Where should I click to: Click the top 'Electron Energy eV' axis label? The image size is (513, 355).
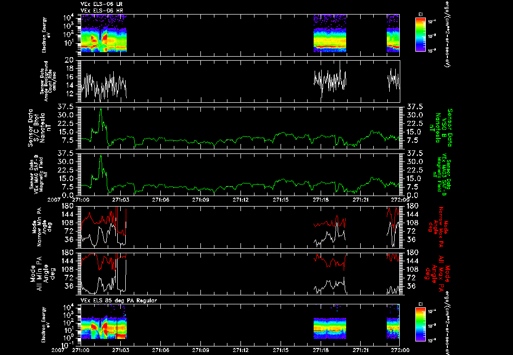46,35
